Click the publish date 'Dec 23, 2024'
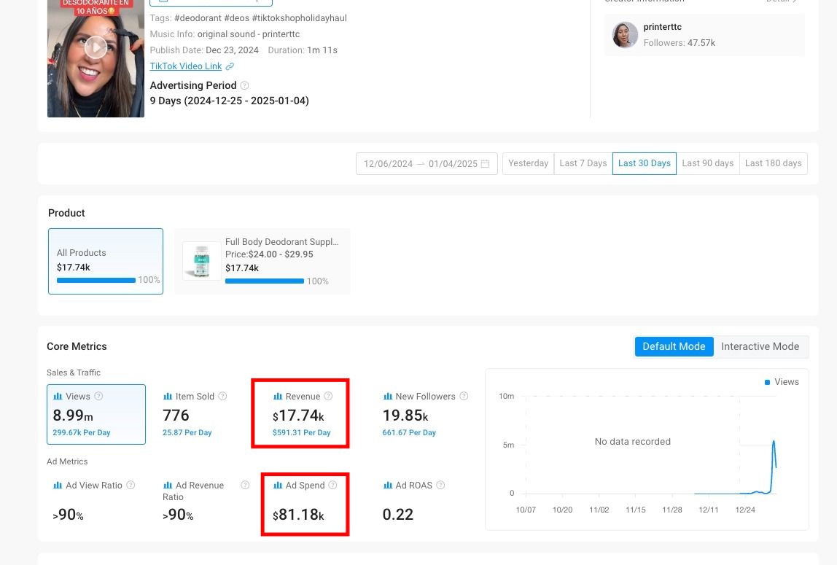Screen dimensions: 837x565 [232, 50]
